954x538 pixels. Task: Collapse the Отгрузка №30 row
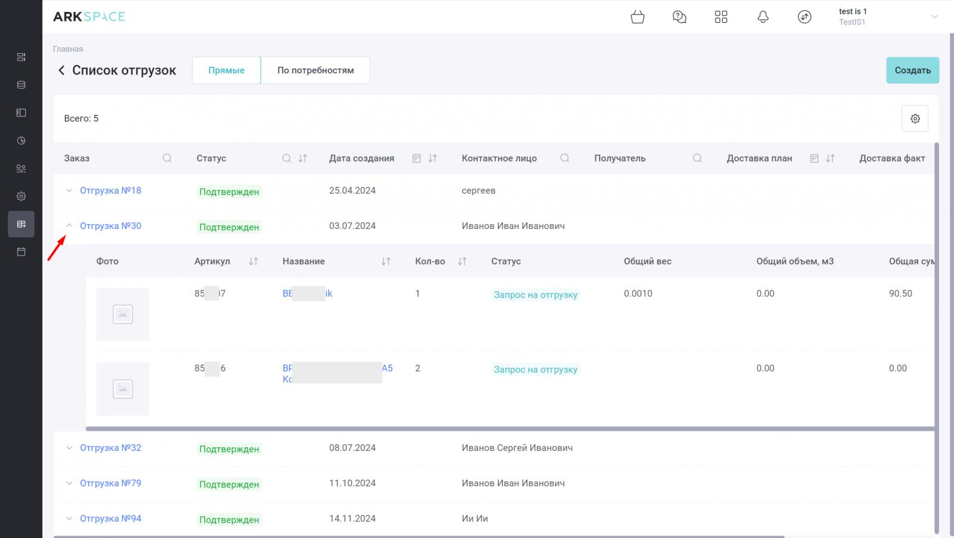coord(69,225)
